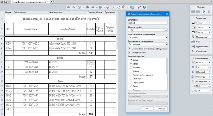The image size is (213, 116).
Task: Click the export document icon
Action: tap(101, 7)
